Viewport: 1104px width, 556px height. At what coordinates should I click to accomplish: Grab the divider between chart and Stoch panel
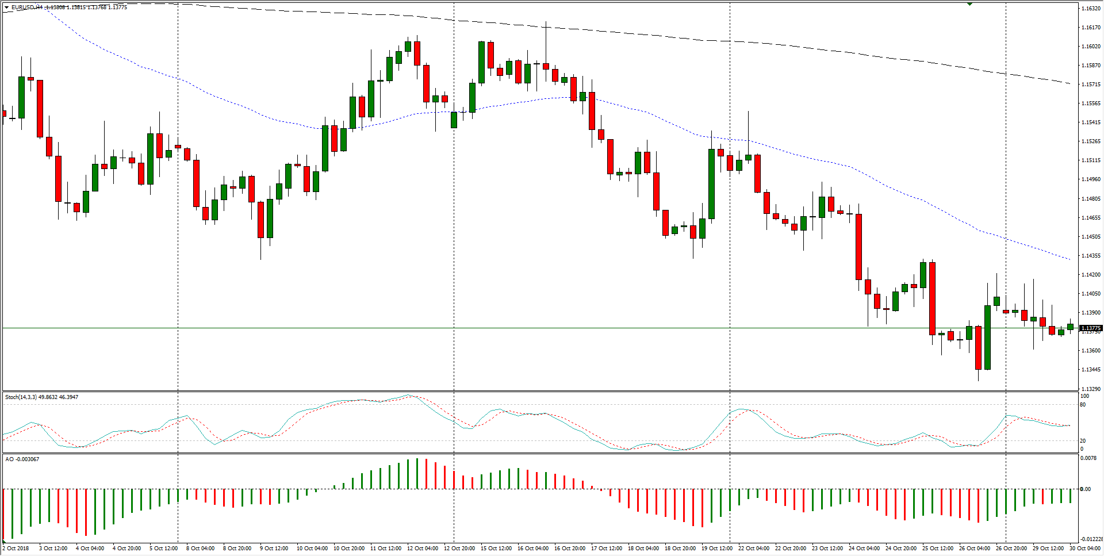click(540, 392)
